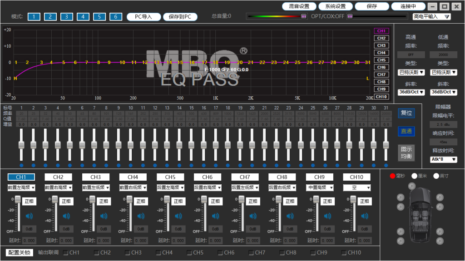The height and width of the screenshot is (261, 465).
Task: Open the CH9 中置高频 assignment dropdown
Action: (x=320, y=188)
